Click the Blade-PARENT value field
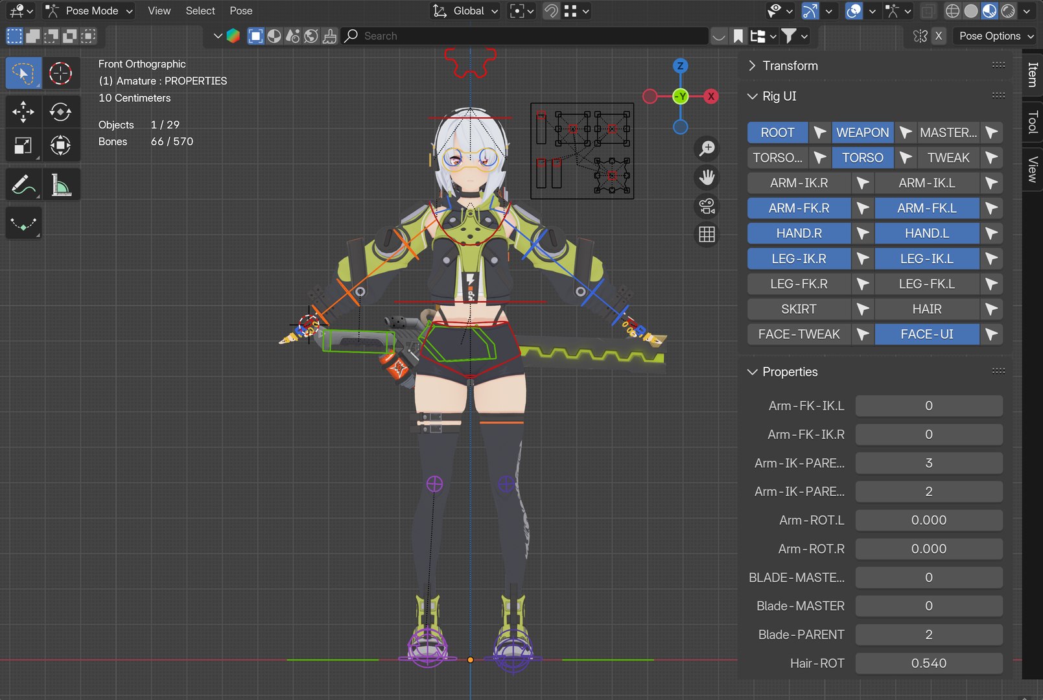Image resolution: width=1043 pixels, height=700 pixels. coord(929,635)
